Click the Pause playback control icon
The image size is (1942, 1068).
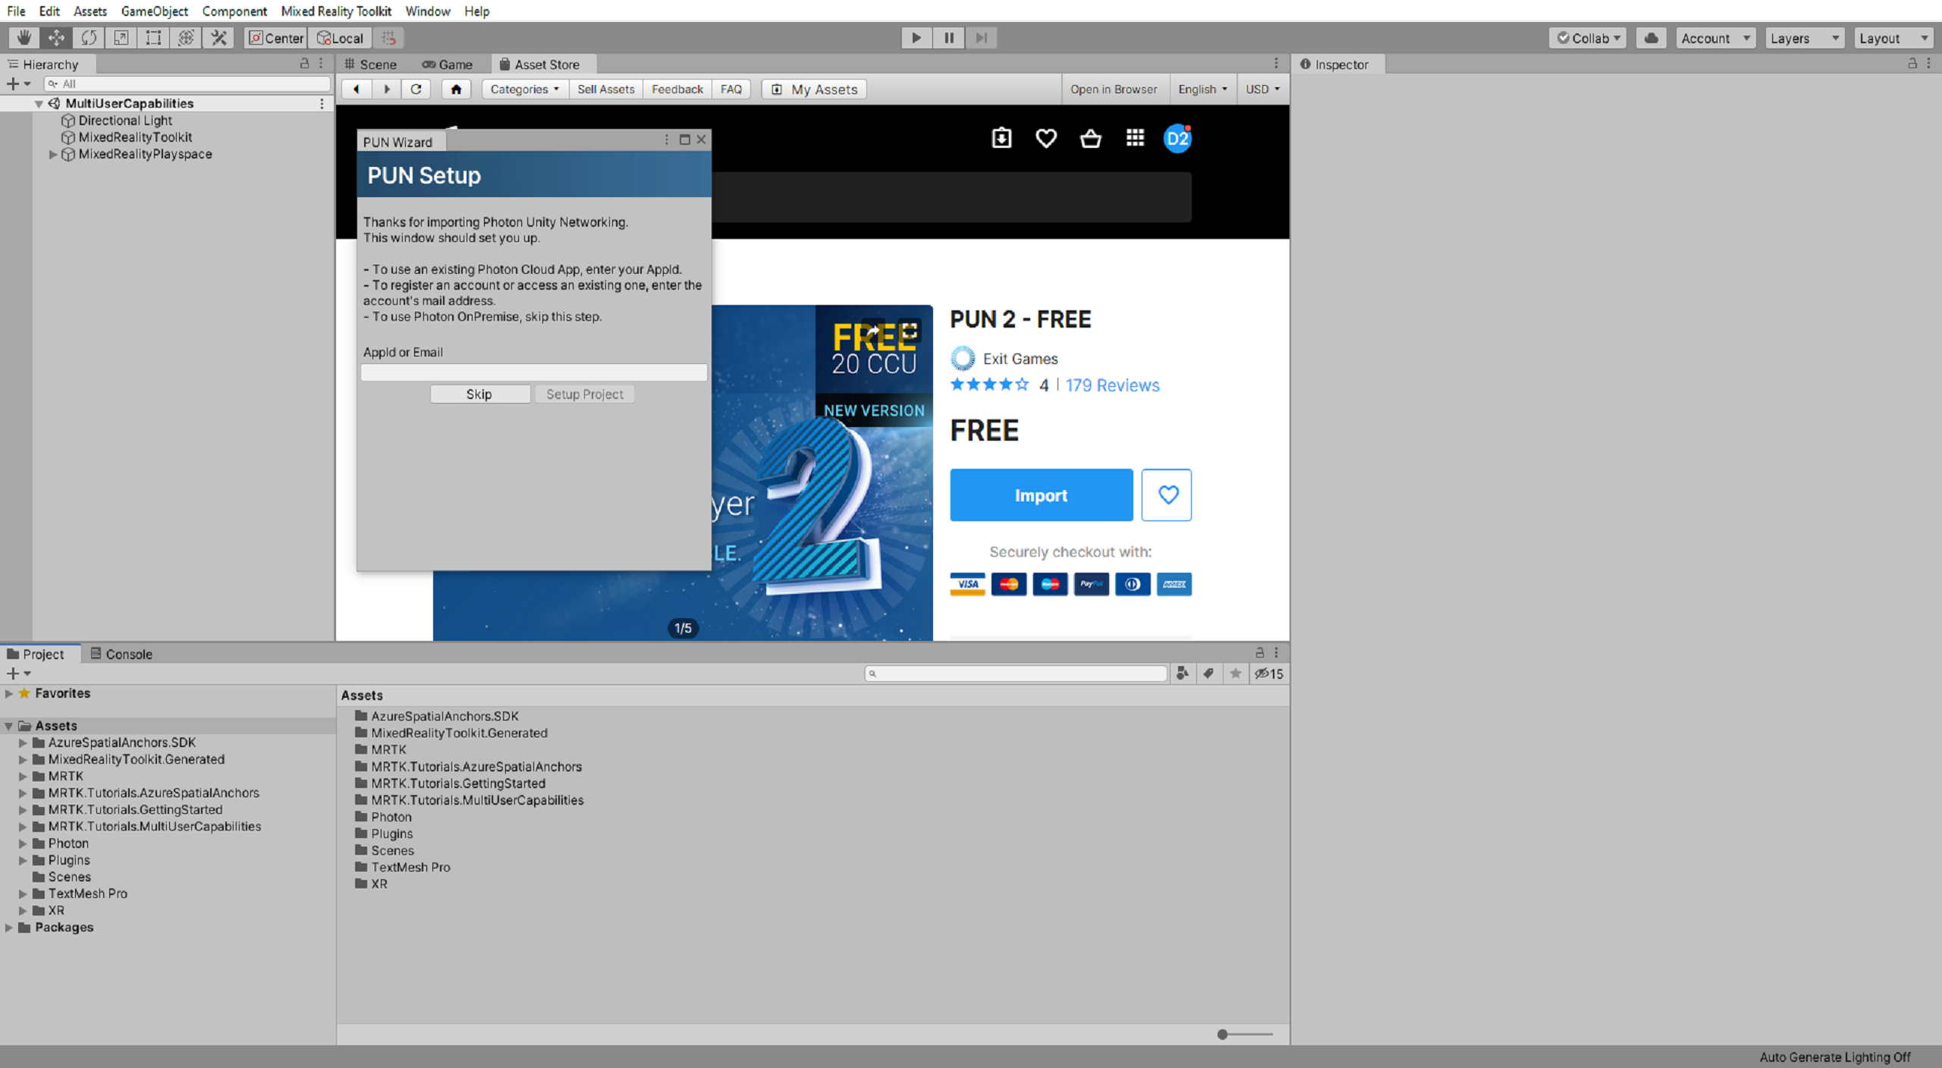tap(948, 37)
